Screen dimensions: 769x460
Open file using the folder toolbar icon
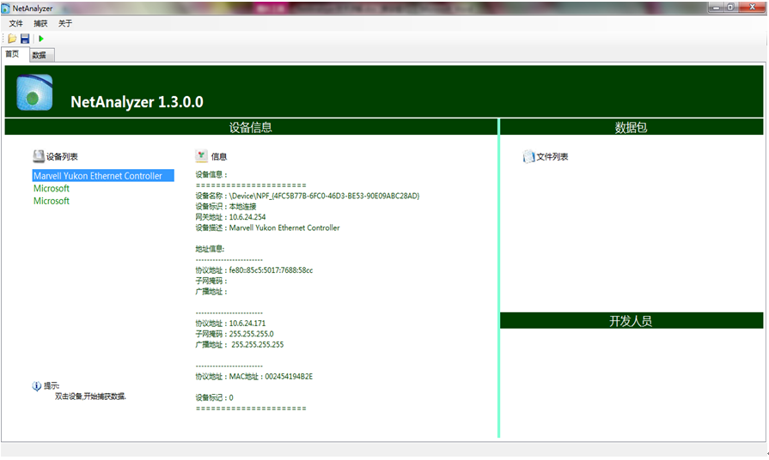pyautogui.click(x=12, y=39)
